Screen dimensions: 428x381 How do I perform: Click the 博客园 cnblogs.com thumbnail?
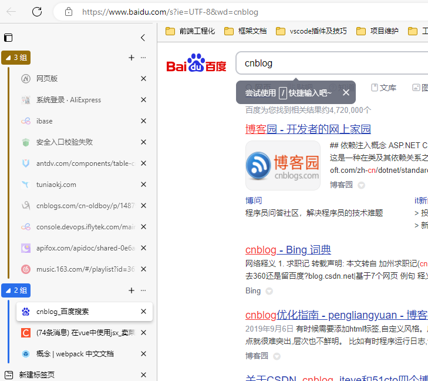(283, 165)
